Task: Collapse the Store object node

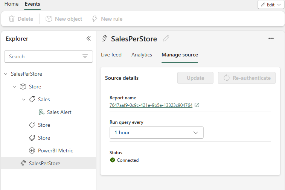Action: [15, 87]
